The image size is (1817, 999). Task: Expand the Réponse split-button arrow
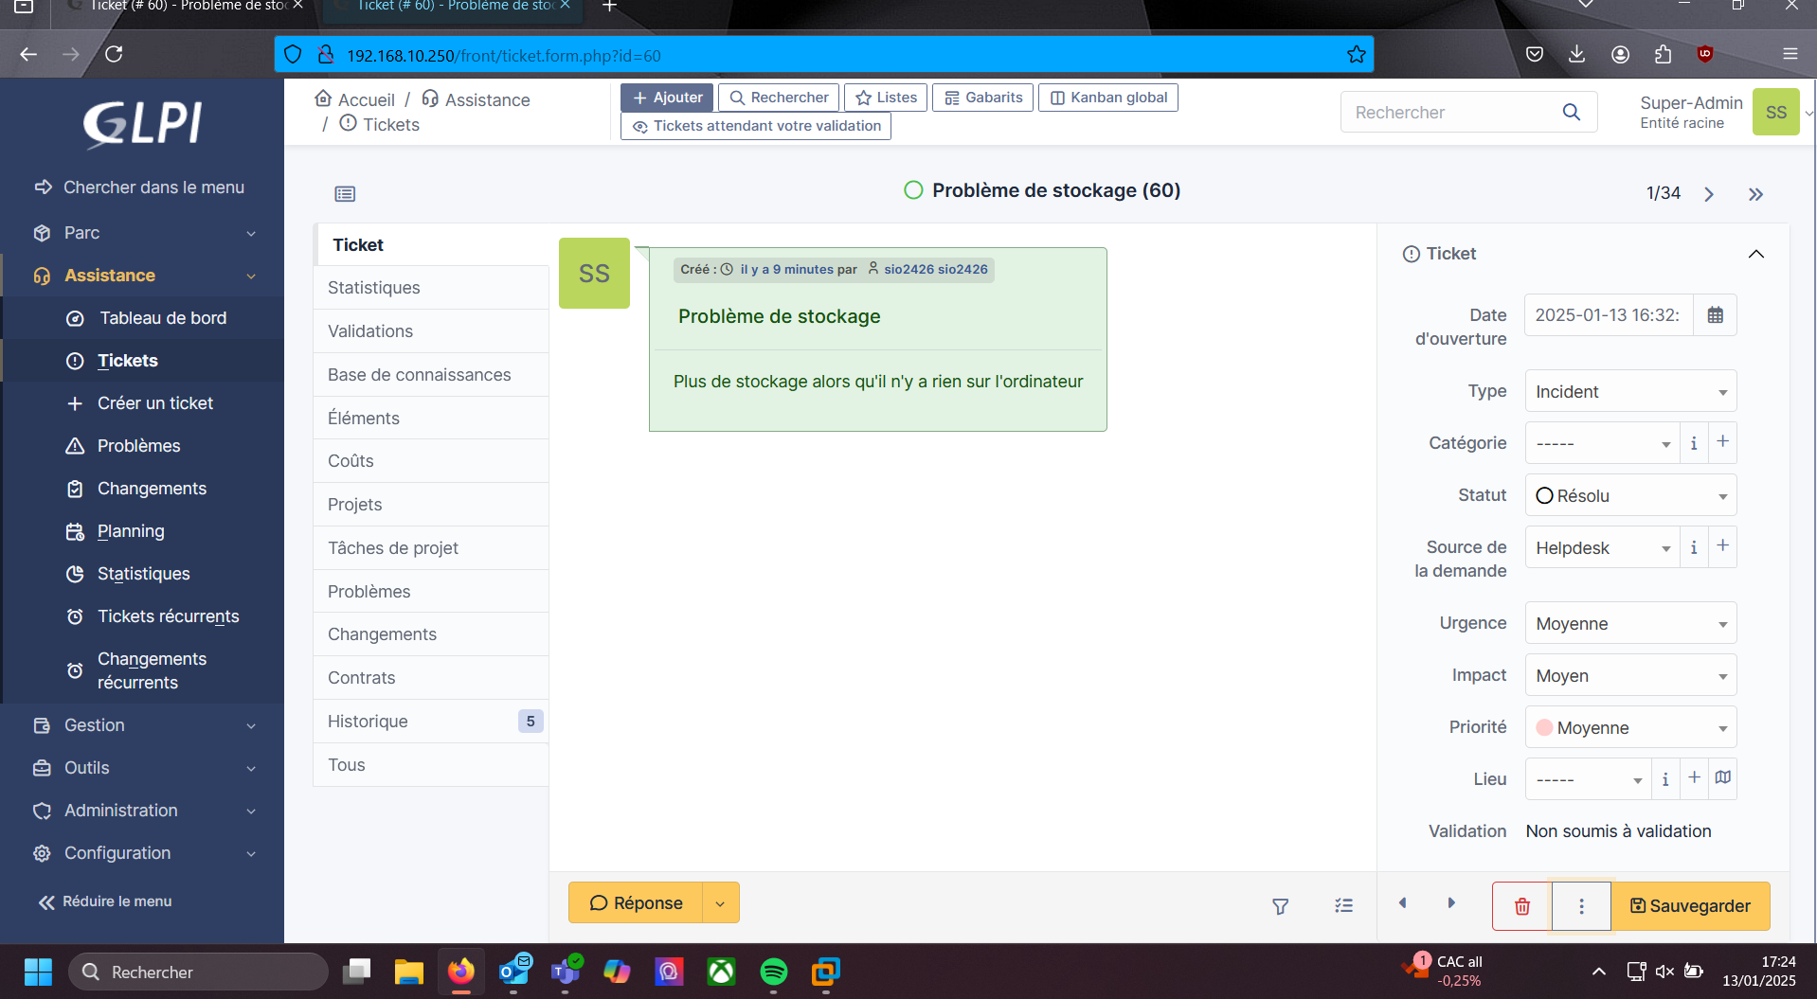720,903
